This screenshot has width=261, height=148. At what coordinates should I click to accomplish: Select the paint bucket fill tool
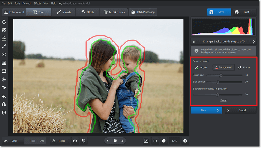(4, 96)
